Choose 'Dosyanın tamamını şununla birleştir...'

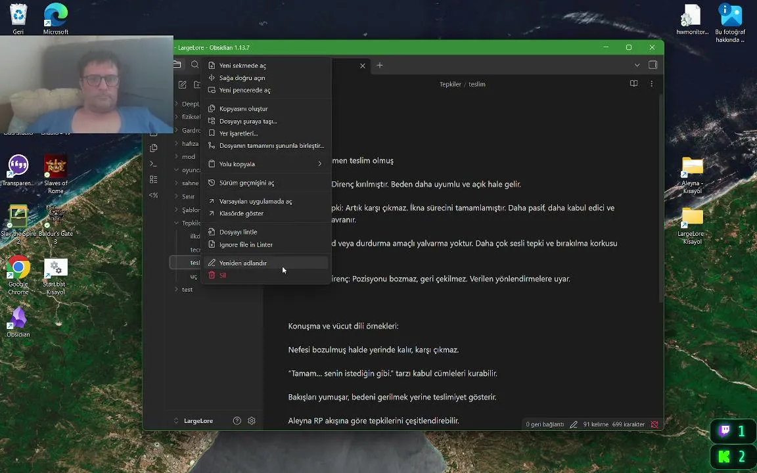click(267, 146)
